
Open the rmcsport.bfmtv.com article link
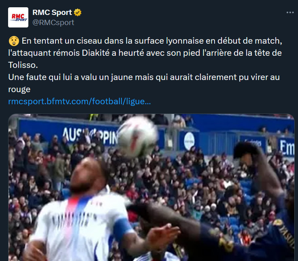(x=79, y=101)
